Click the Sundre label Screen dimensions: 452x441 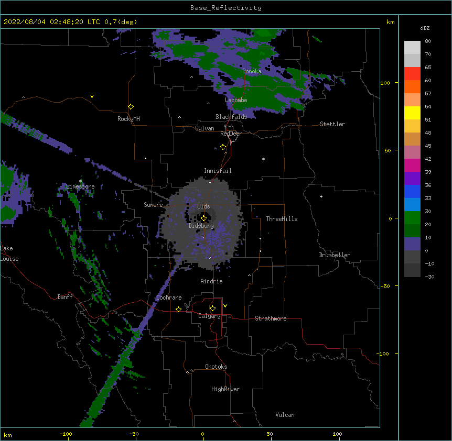(153, 205)
